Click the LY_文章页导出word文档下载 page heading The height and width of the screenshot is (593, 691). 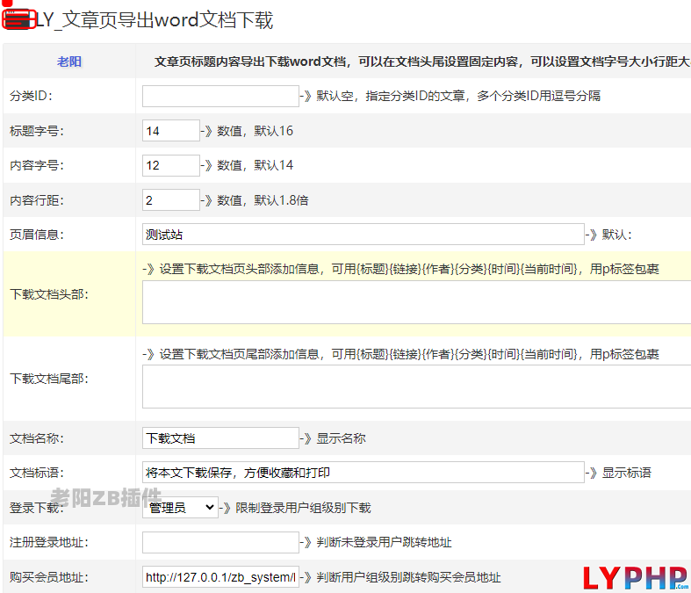pos(155,20)
